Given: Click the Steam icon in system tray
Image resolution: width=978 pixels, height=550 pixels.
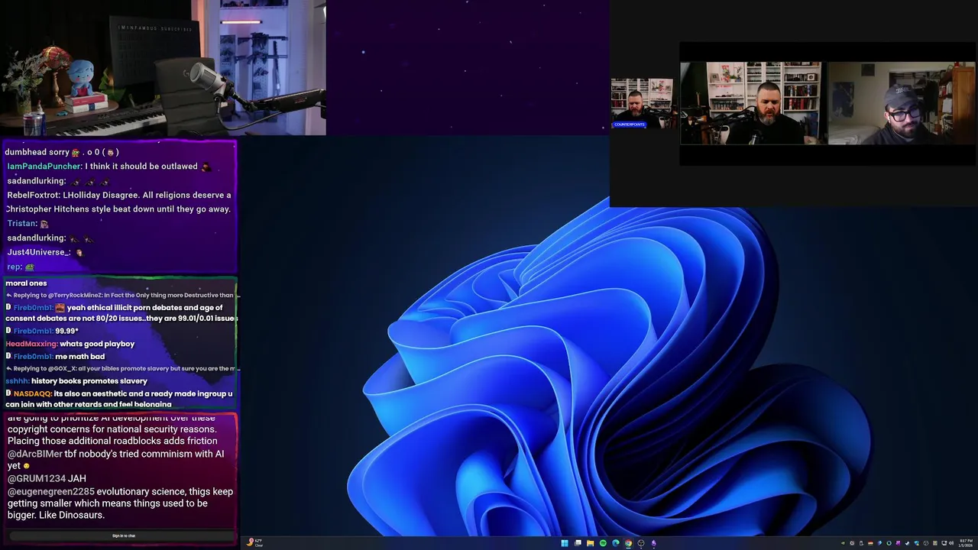Looking at the screenshot, I should (x=907, y=543).
